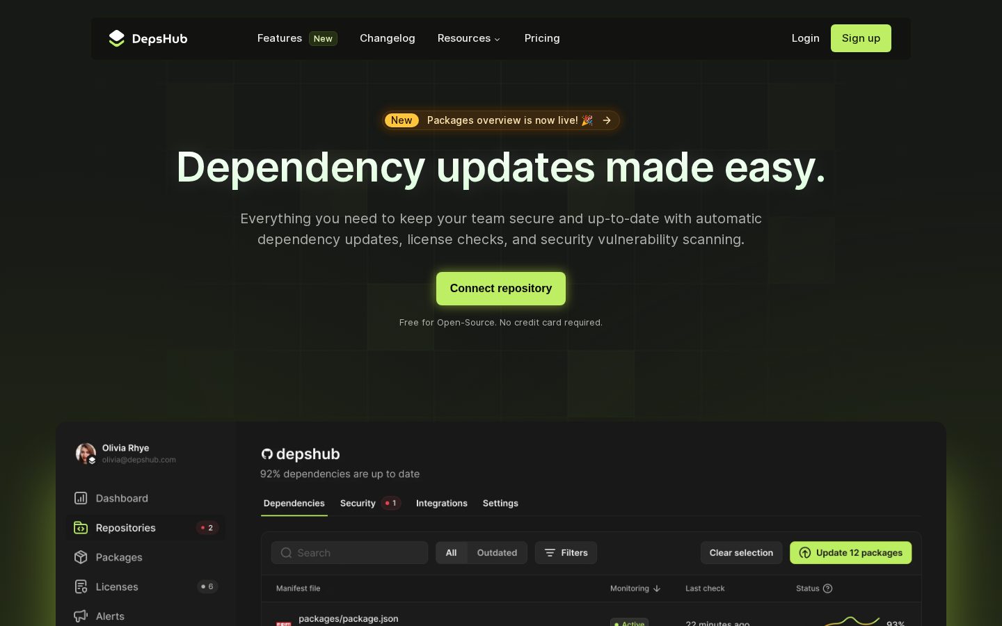Click the Status help question icon

point(827,588)
